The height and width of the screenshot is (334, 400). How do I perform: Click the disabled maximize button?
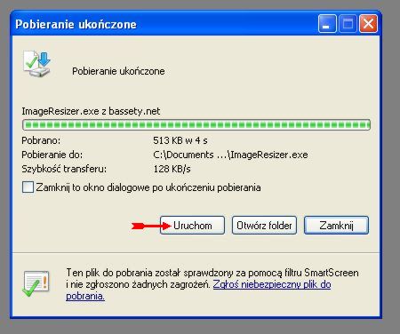pos(348,23)
